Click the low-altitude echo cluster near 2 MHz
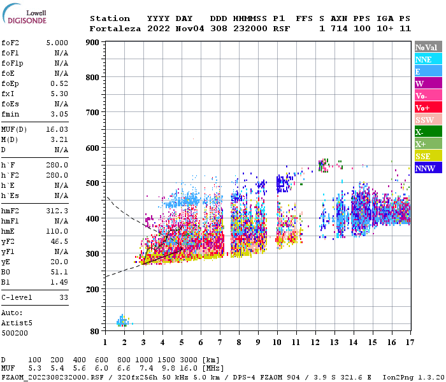This screenshot has height=382, width=446. click(x=124, y=321)
